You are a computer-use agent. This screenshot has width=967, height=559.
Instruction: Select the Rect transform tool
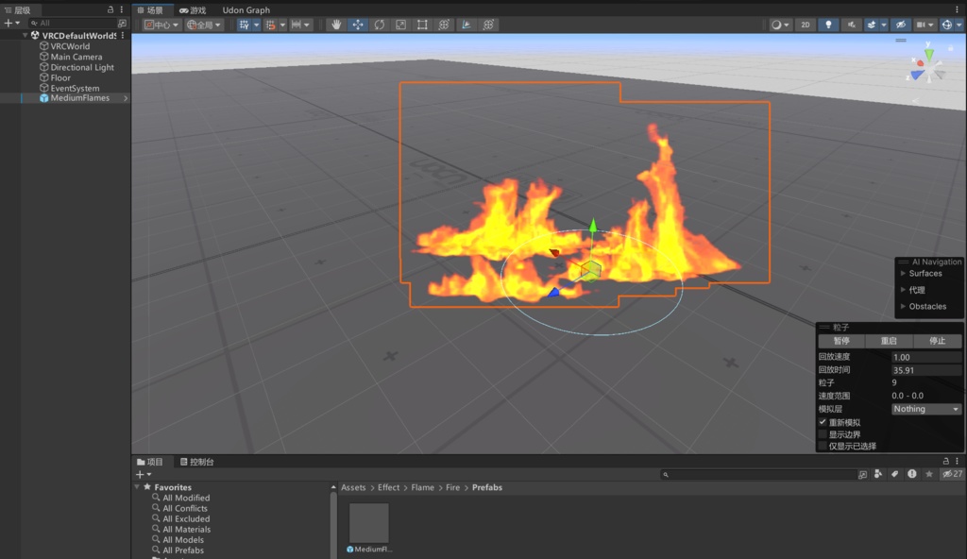pos(422,25)
